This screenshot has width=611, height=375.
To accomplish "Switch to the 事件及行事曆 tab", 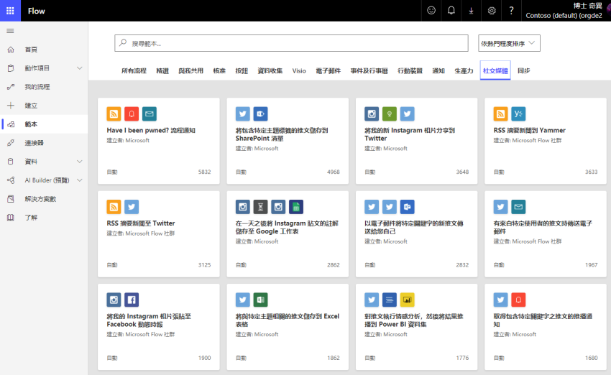I will [x=369, y=71].
